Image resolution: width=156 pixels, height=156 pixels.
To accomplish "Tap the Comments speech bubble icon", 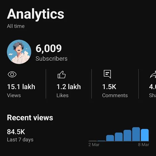I will [x=107, y=74].
